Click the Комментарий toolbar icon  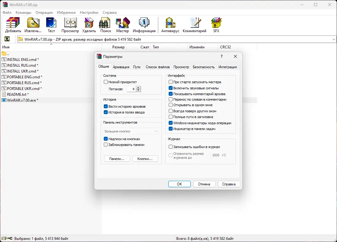(195, 23)
